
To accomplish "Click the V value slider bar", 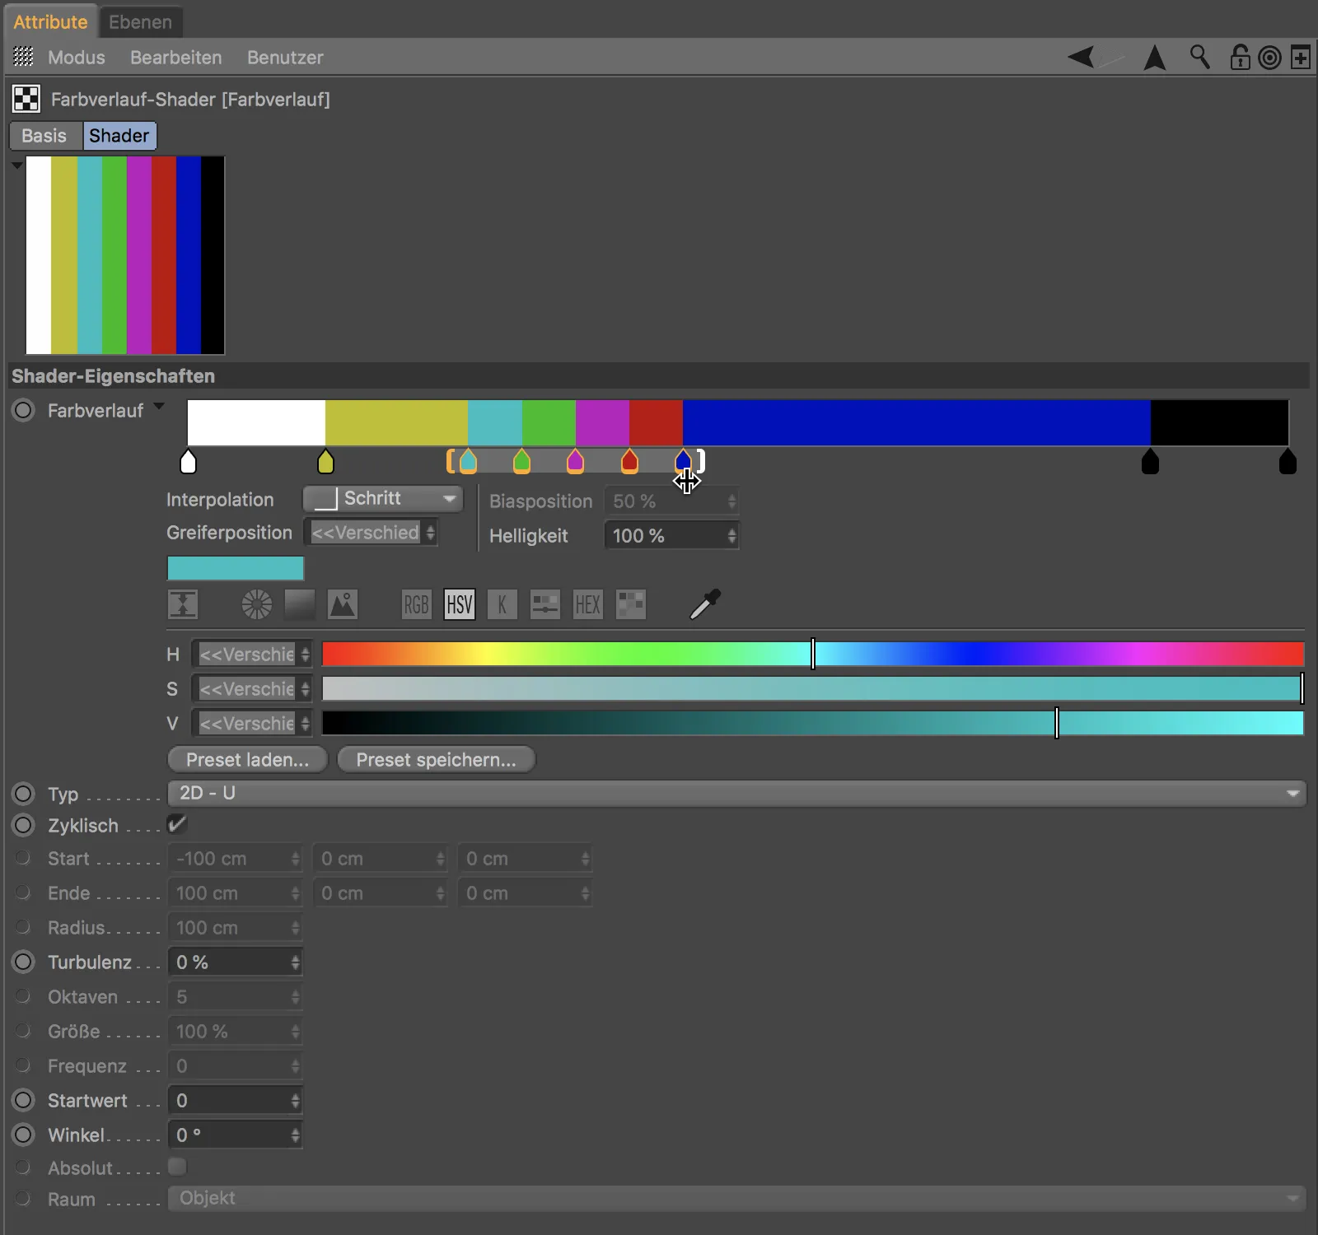I will [x=813, y=723].
